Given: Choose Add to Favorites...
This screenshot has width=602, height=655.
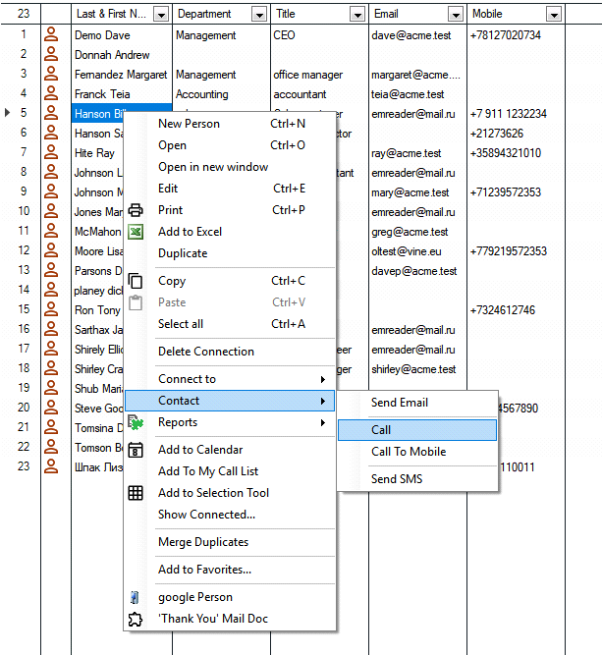Looking at the screenshot, I should click(230, 570).
